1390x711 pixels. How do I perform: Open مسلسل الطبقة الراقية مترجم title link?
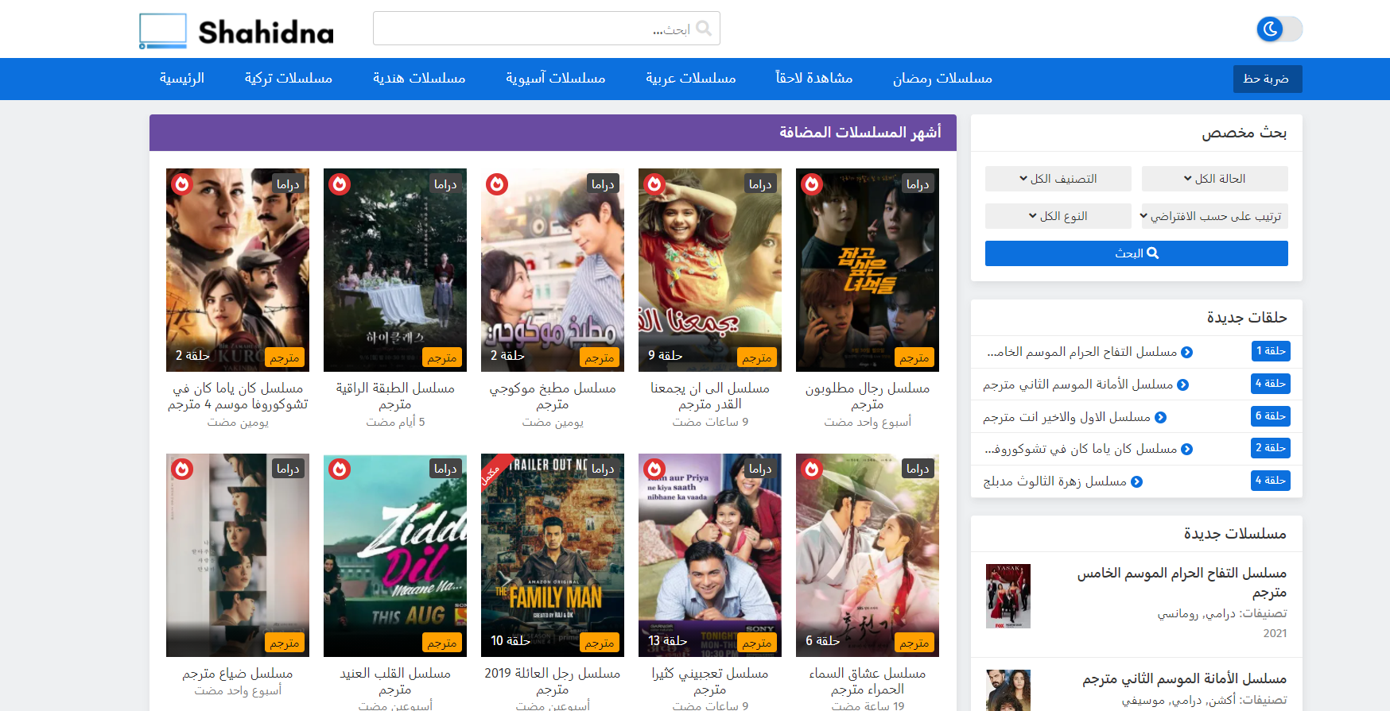[x=395, y=396]
